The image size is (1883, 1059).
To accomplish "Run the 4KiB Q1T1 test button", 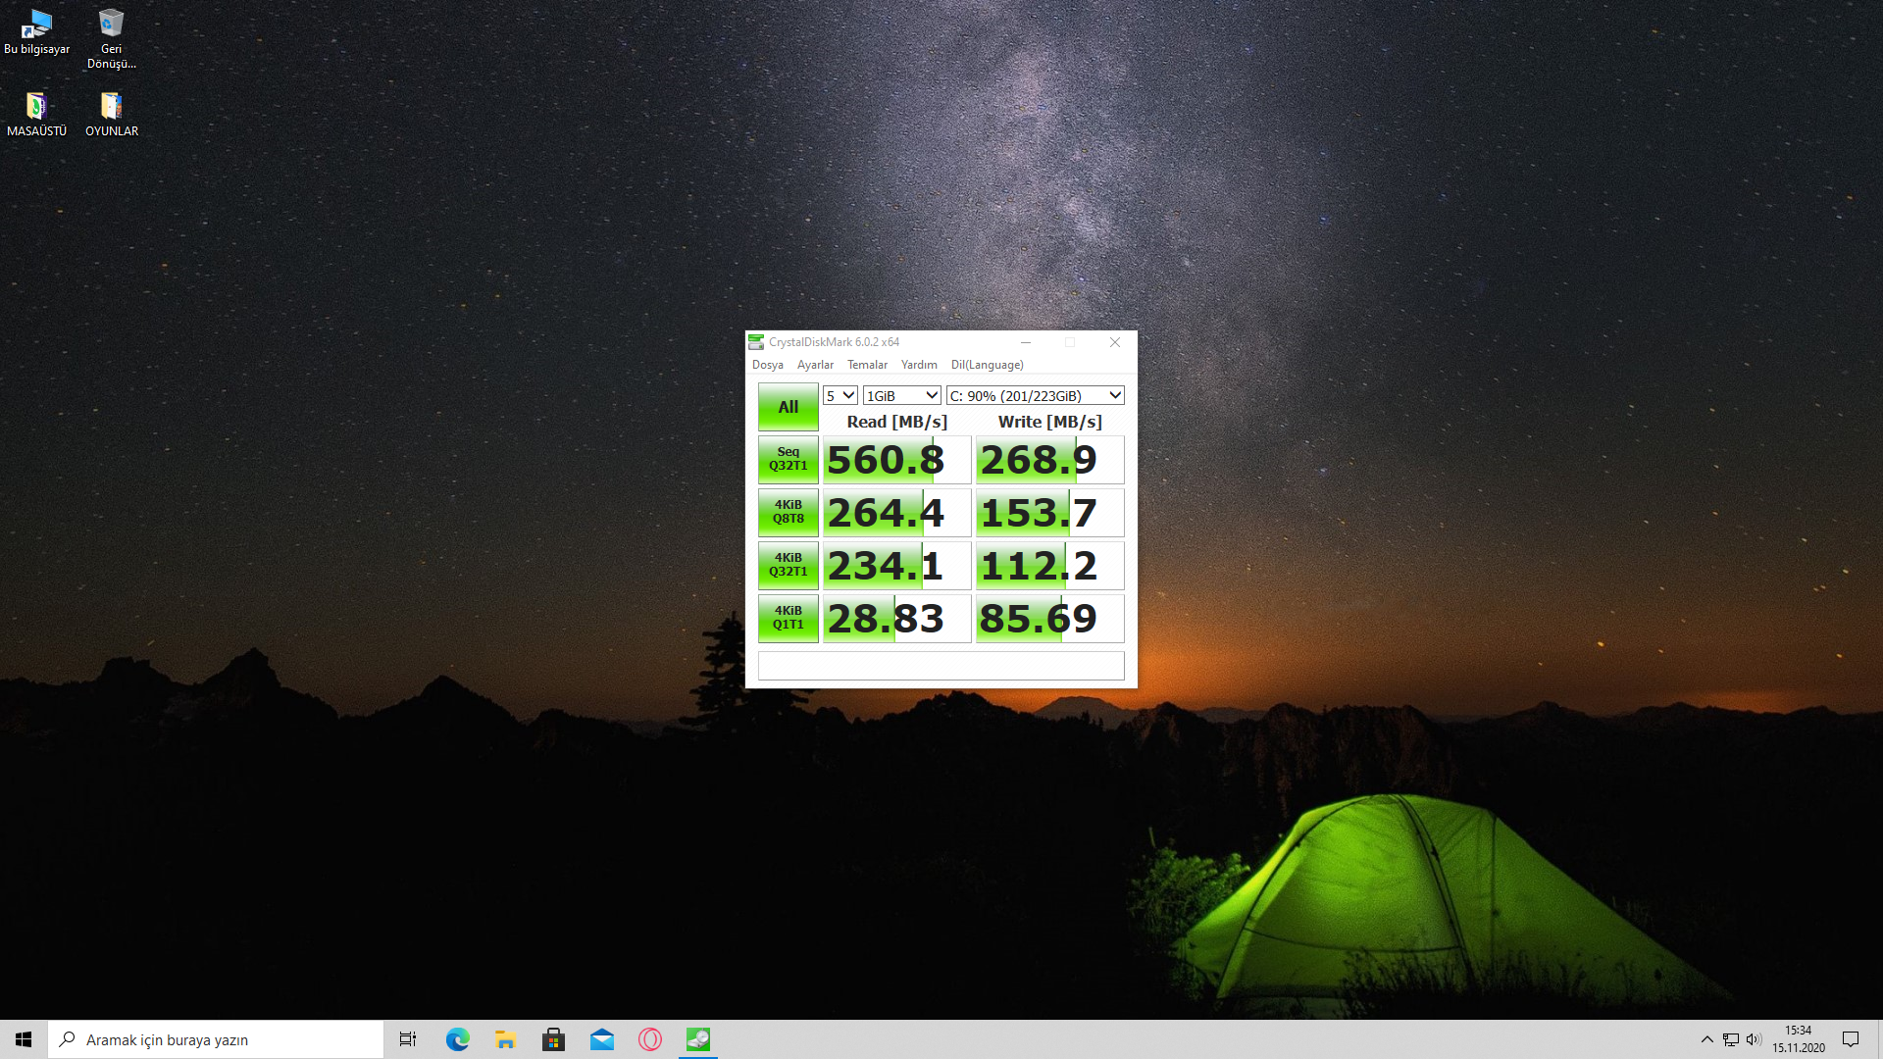I will tap(788, 618).
